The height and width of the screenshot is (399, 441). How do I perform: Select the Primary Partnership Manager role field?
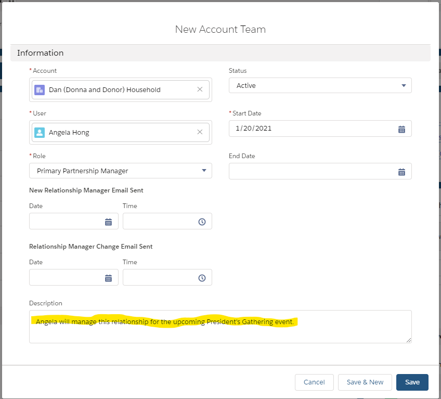(x=120, y=171)
